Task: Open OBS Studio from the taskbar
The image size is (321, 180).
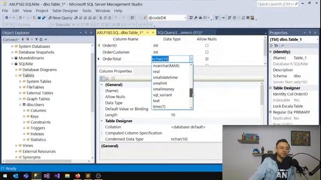Action: point(98,175)
